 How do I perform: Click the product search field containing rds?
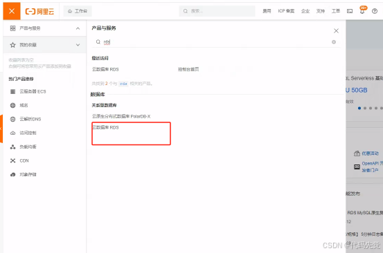(x=215, y=42)
